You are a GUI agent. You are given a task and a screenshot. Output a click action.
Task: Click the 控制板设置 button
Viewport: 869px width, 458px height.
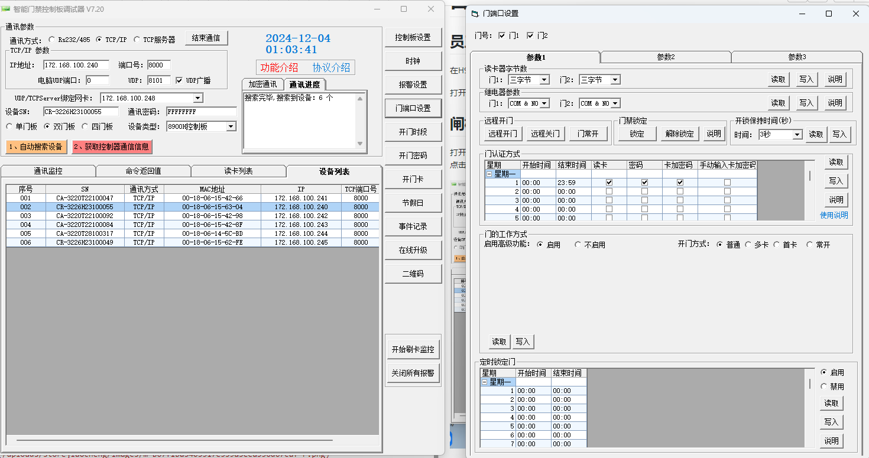pyautogui.click(x=413, y=37)
